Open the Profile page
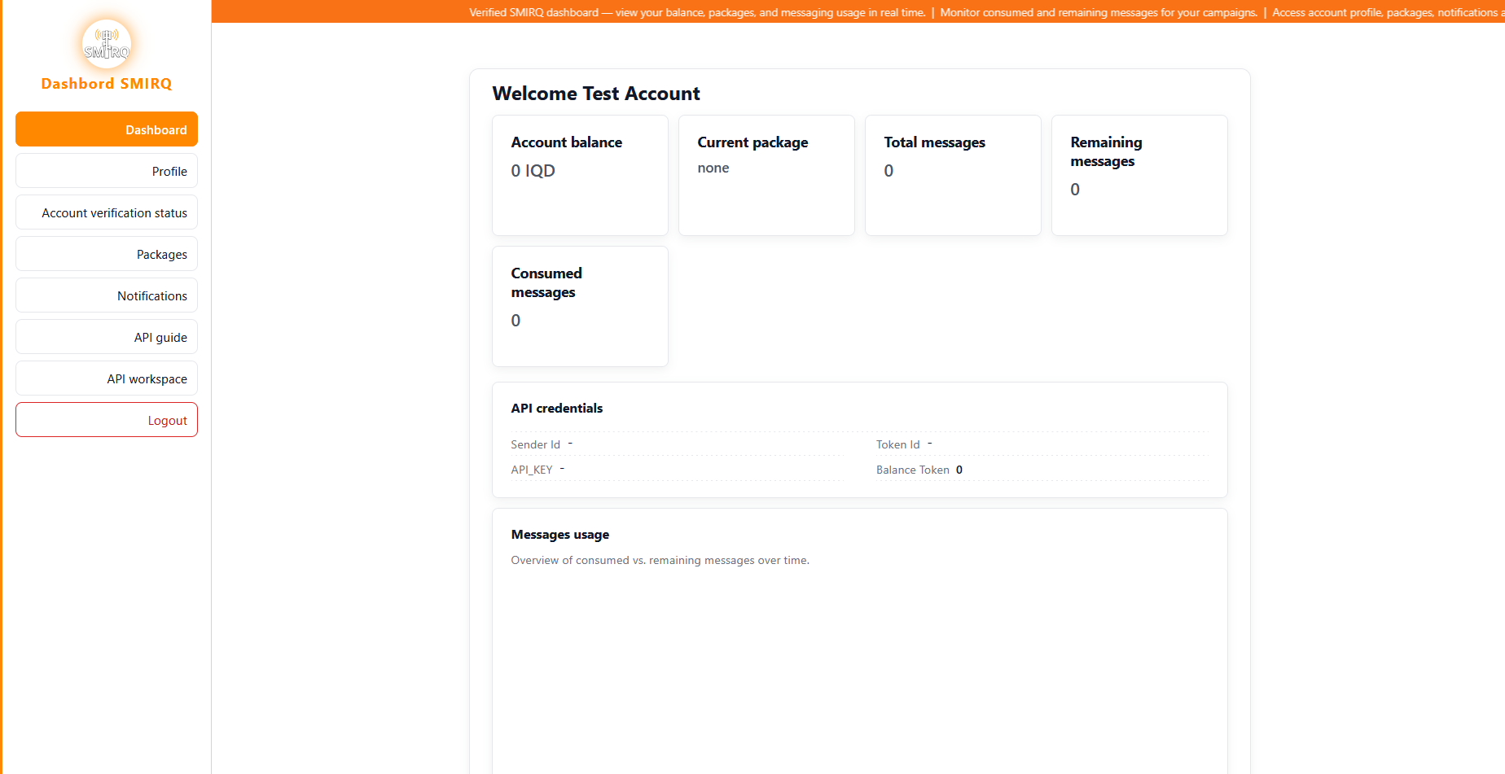The image size is (1505, 774). [106, 171]
